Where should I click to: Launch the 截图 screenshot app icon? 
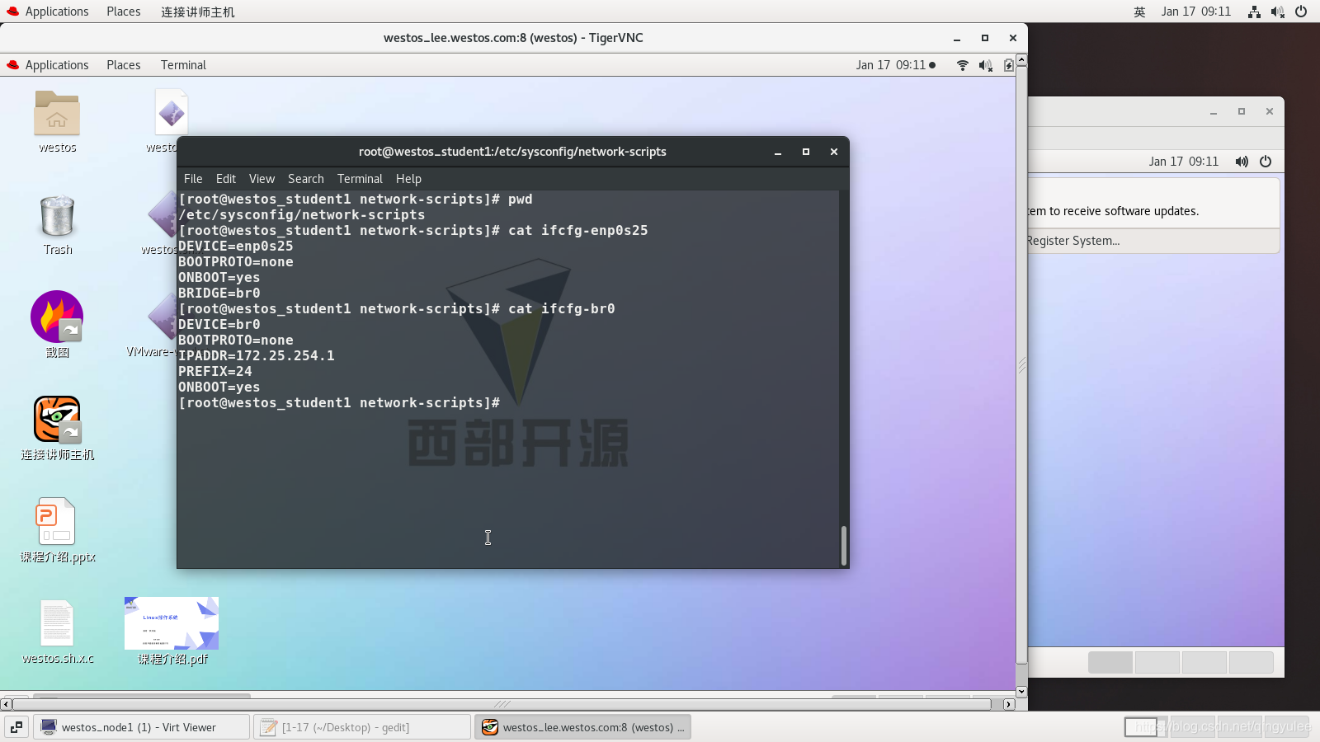(57, 317)
